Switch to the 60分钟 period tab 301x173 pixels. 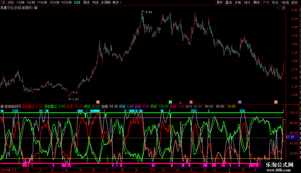(x=67, y=2)
